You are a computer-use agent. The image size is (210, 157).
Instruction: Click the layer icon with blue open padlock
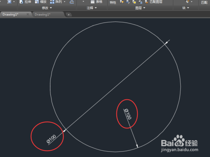[140, 2]
